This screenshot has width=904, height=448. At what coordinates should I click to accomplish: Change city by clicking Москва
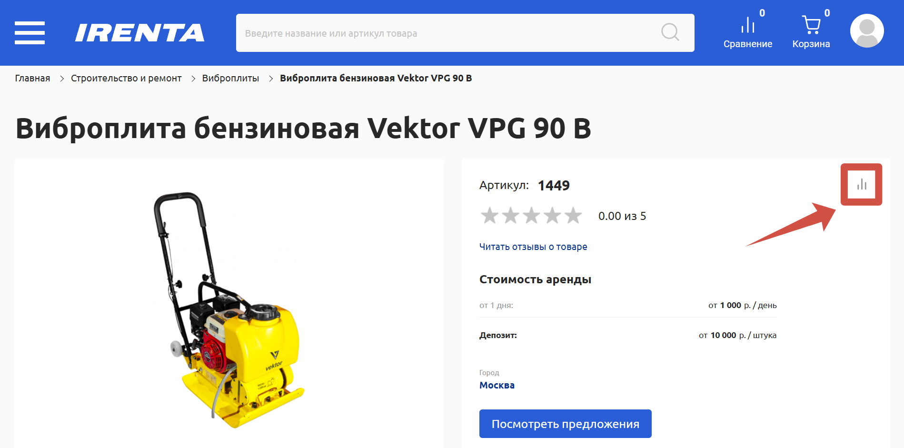[497, 385]
